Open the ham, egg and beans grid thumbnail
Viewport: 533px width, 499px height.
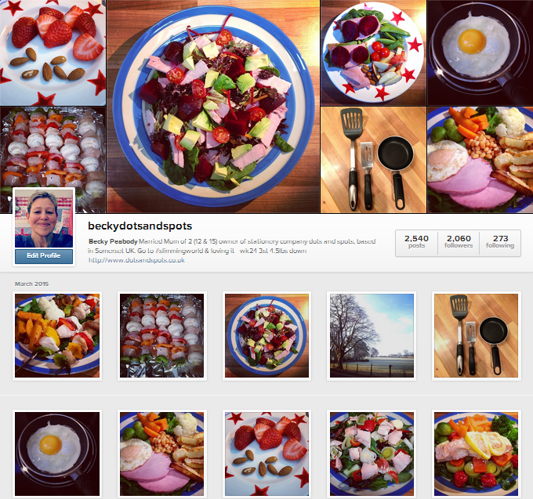point(161,454)
